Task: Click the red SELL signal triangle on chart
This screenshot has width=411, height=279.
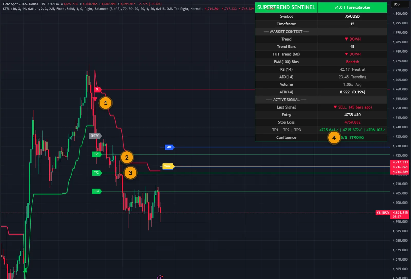Action: [x=95, y=99]
